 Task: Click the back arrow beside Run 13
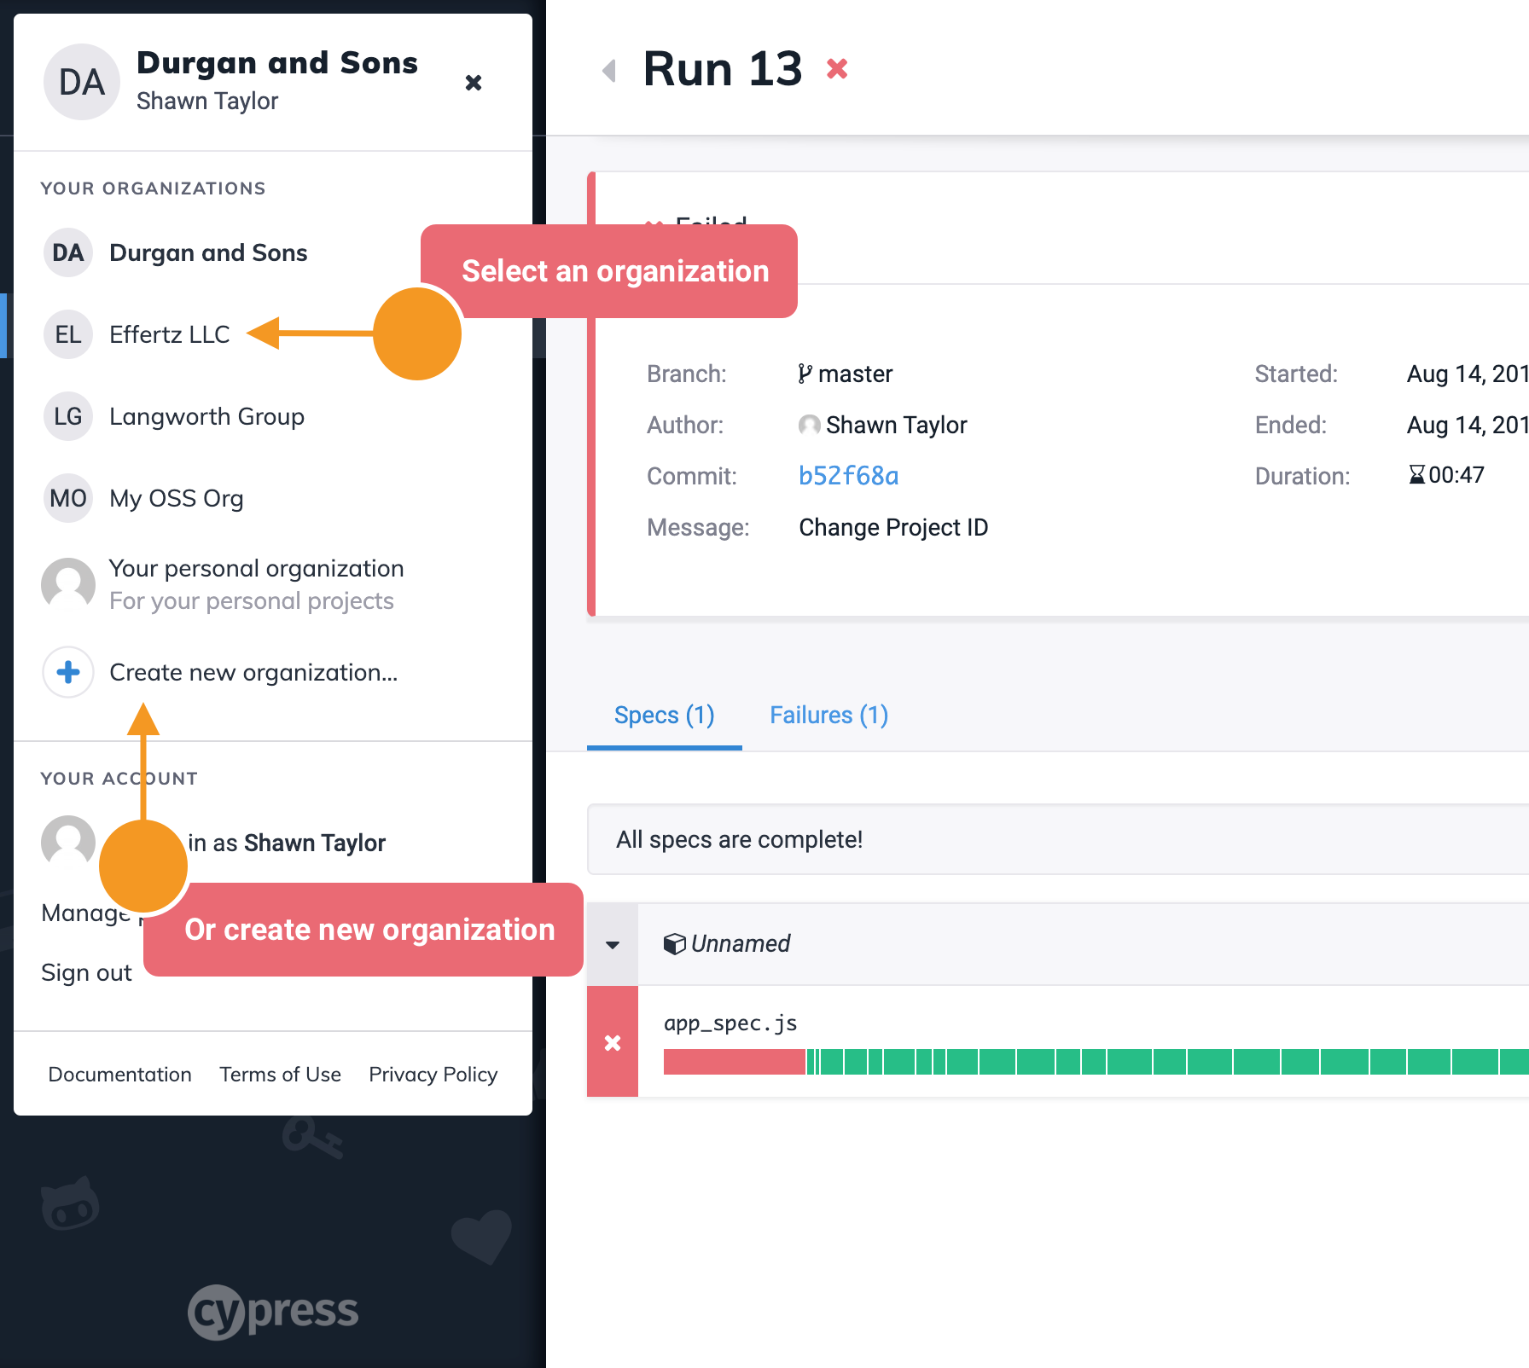coord(609,70)
